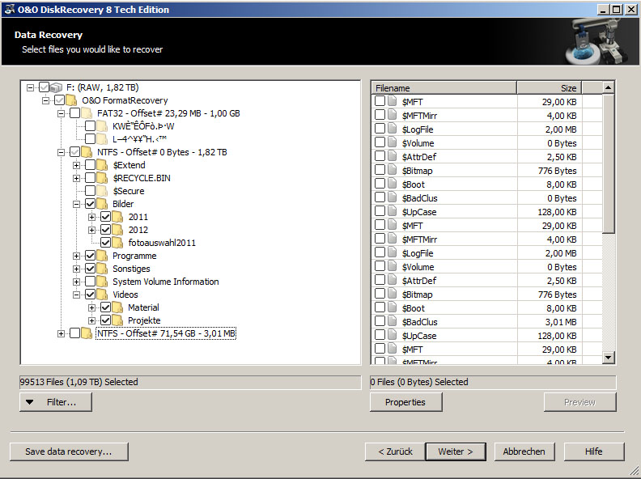Click the $Extend folder icon
Screen dimensions: 641x479
(102, 165)
